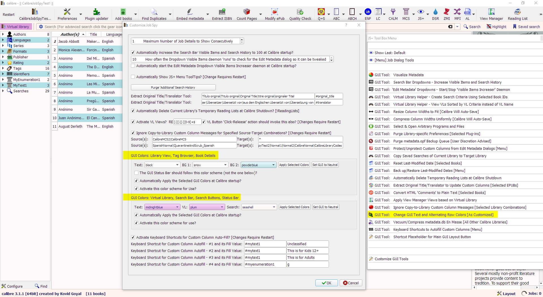Image resolution: width=543 pixels, height=297 pixels.
Task: Enable auto-start Edit Metadata Dropdown daemon checkbox
Action: (133, 66)
